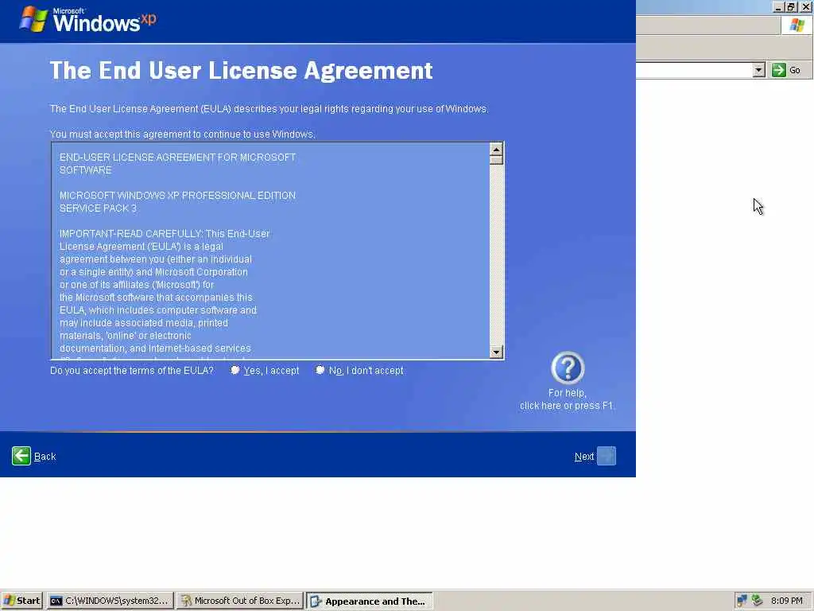This screenshot has height=611, width=814.
Task: Click "For help, click here or press F1" text
Action: 566,399
